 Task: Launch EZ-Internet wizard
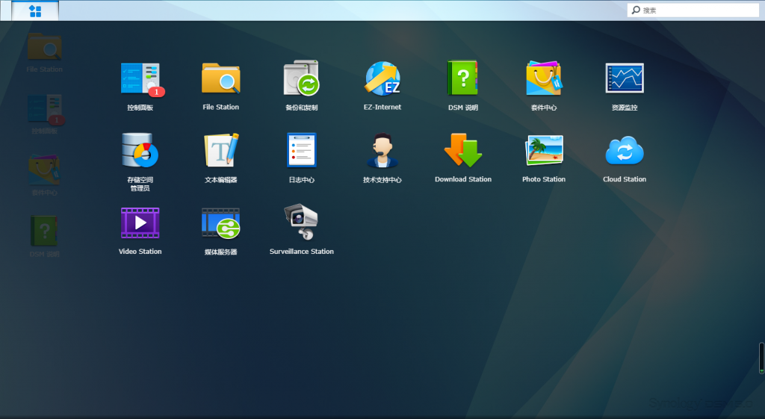tap(382, 86)
